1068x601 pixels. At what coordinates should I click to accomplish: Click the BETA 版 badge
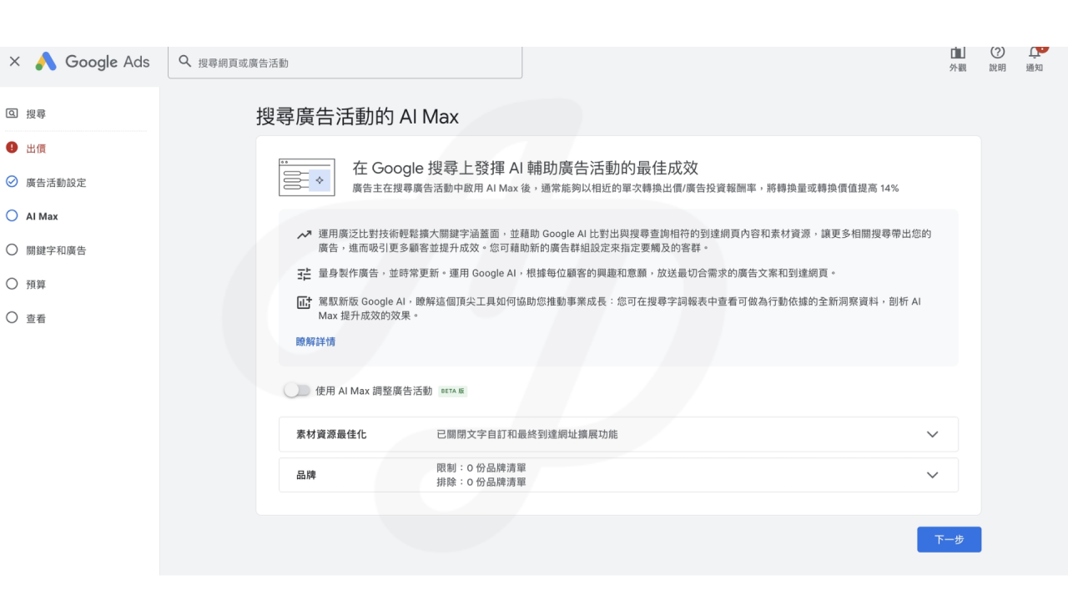[452, 391]
